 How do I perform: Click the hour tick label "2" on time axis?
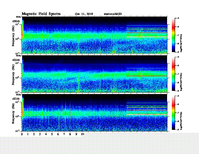(34, 134)
